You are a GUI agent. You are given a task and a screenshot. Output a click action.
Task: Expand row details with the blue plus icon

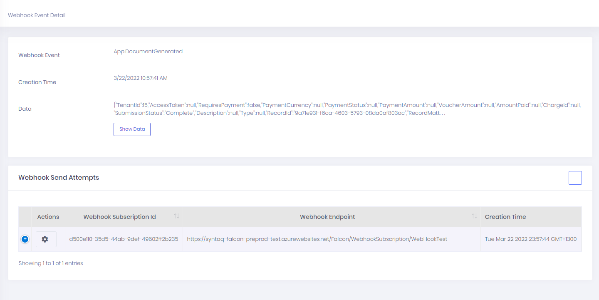pyautogui.click(x=25, y=239)
